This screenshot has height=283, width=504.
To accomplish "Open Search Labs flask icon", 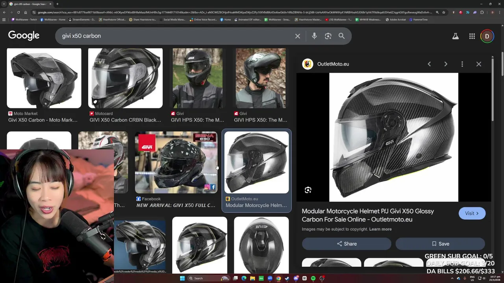I will [x=455, y=36].
